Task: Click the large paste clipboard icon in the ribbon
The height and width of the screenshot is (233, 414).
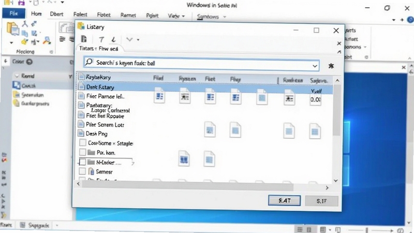Action: tap(12, 28)
